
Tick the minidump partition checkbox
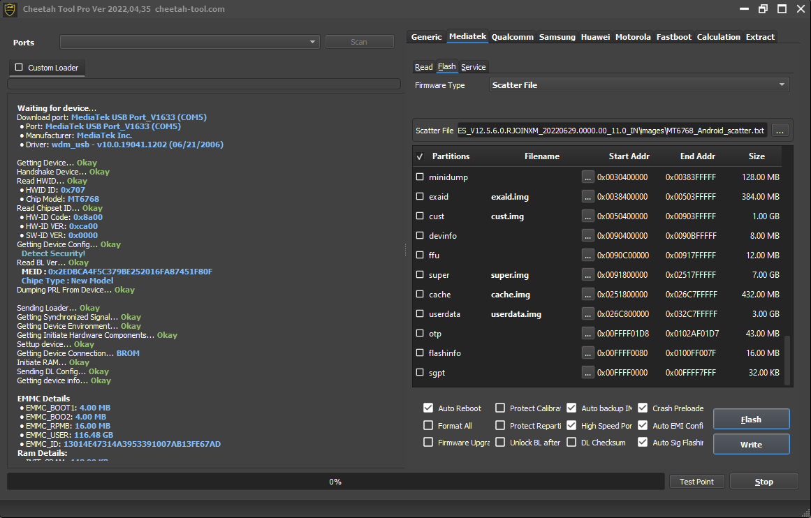(x=420, y=177)
